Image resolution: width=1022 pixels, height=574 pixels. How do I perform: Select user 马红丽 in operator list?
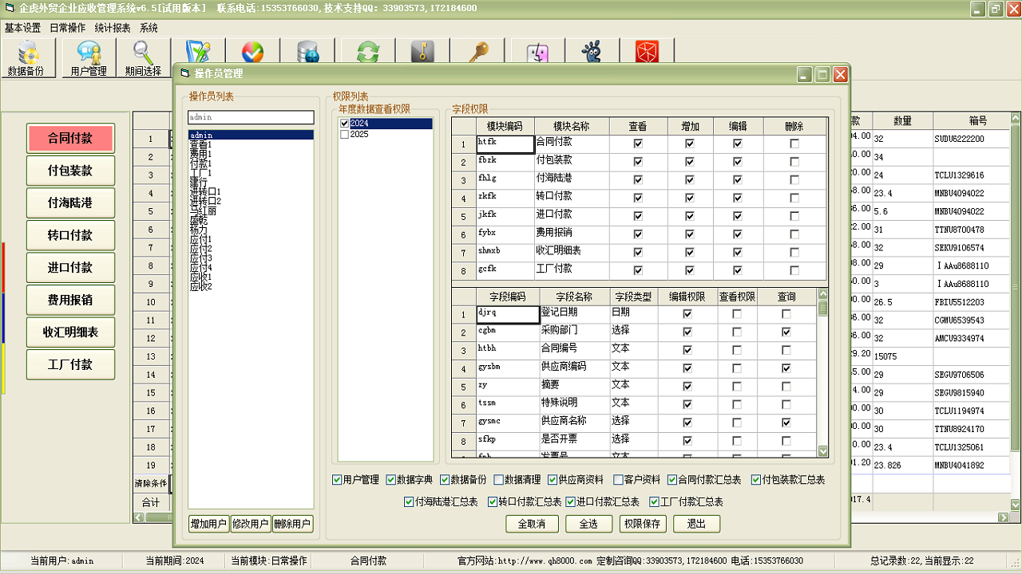203,211
